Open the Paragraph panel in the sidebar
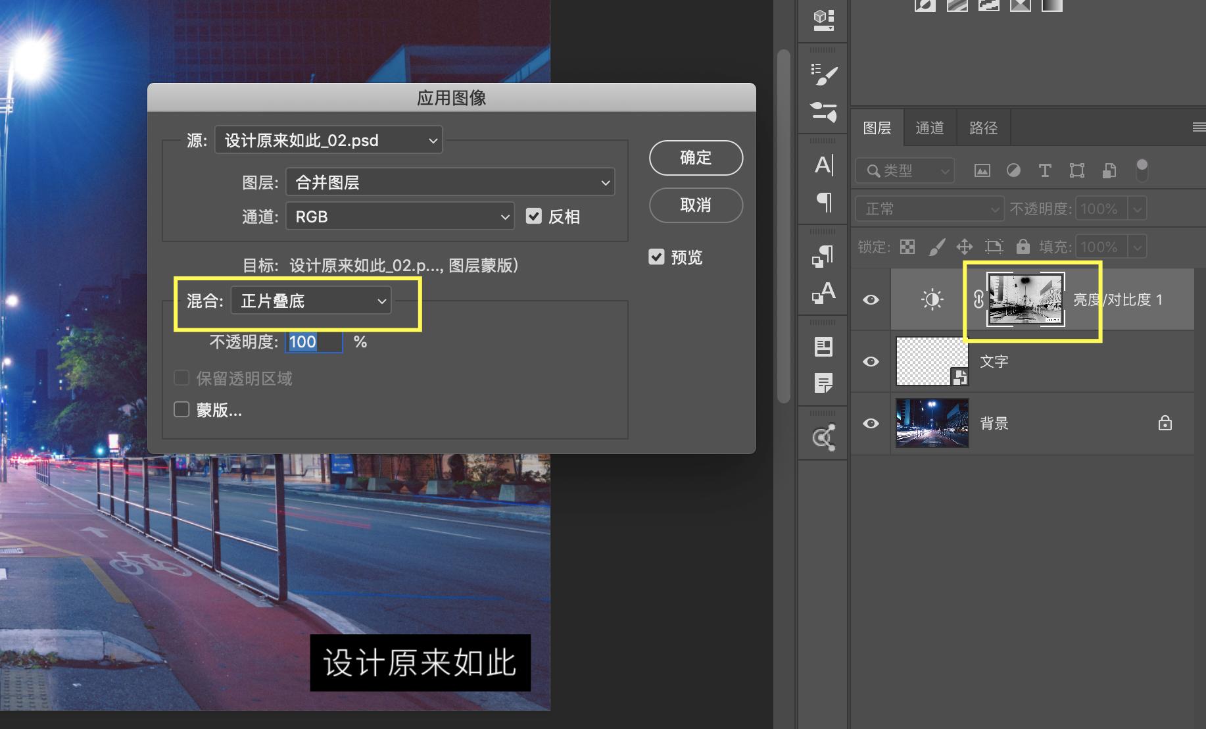This screenshot has width=1206, height=729. coord(823,203)
